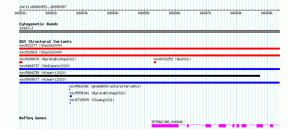Select the blue bar of nsv6464737
Screen dimensions: 289x129
coord(149,69)
